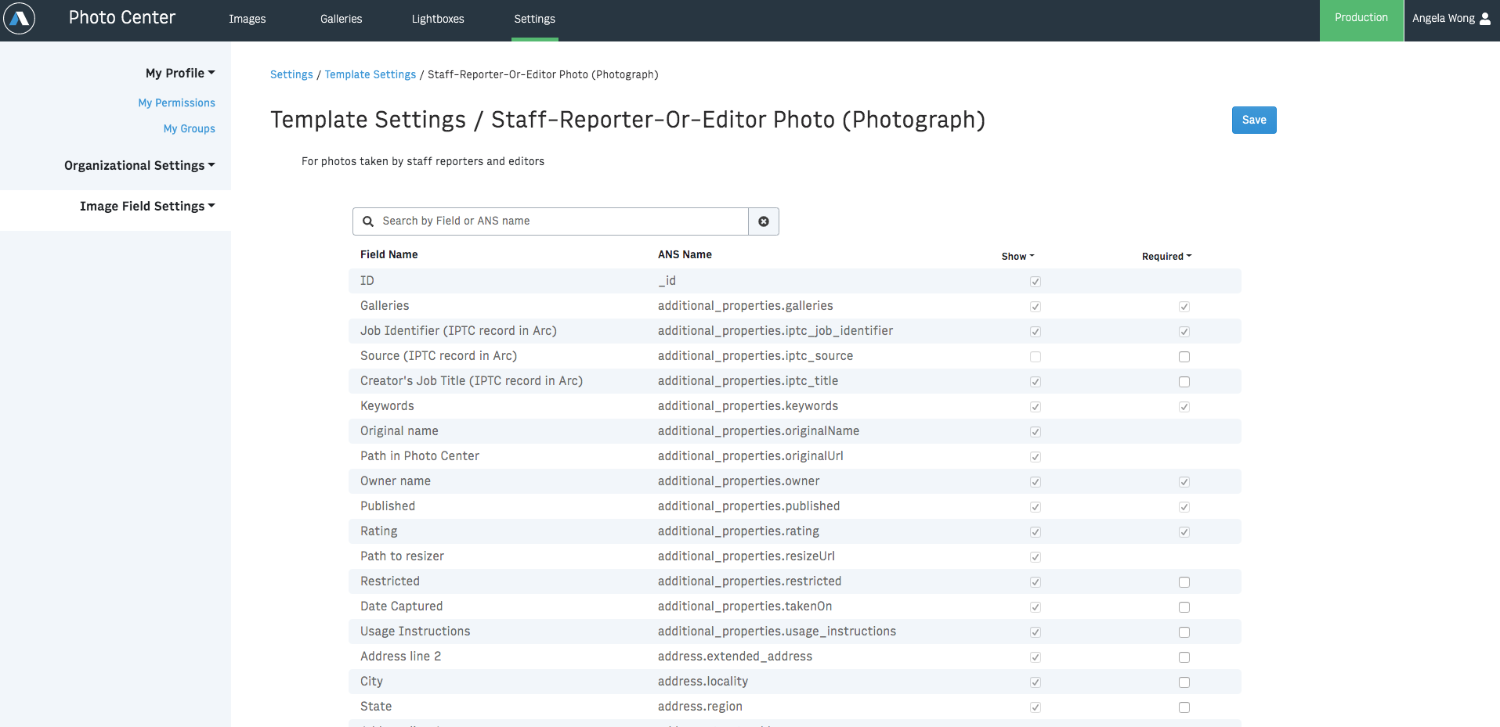
Task: Click 'additional_properties.iptc_source' cell
Action: coord(755,356)
